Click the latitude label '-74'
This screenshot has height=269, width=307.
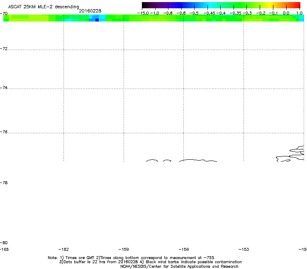[x=4, y=87]
